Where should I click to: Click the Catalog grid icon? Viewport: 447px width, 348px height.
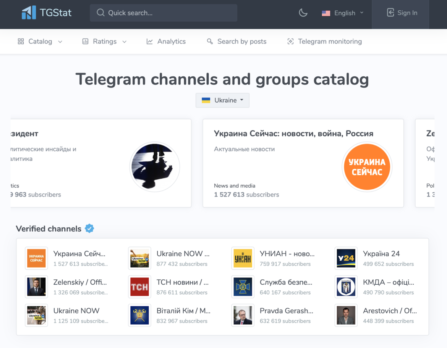(x=21, y=41)
